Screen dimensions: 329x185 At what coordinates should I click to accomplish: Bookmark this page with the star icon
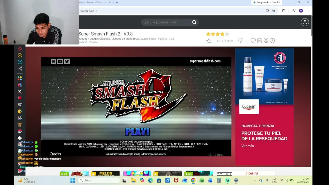274,11
